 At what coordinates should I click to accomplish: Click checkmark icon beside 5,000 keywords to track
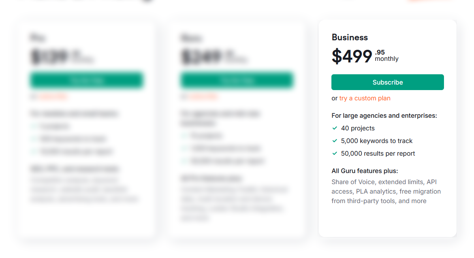pos(335,141)
